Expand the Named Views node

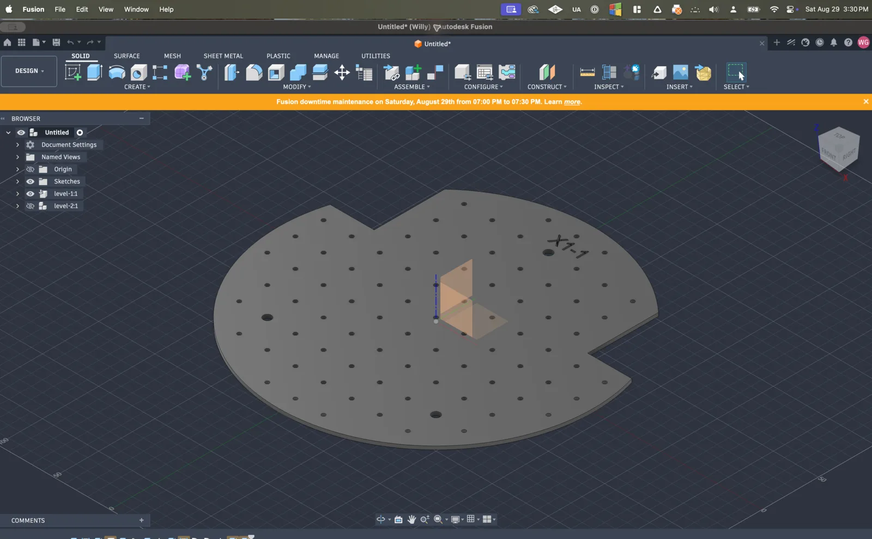(17, 157)
